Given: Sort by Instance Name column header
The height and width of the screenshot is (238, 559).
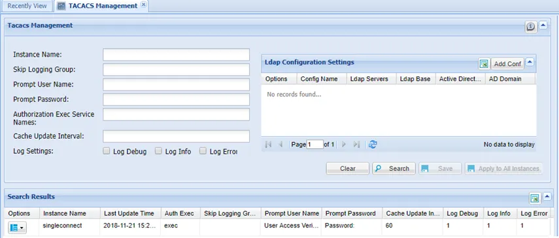Looking at the screenshot, I should tap(69, 213).
